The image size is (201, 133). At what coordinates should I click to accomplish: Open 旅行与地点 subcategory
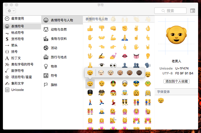coord(62,57)
